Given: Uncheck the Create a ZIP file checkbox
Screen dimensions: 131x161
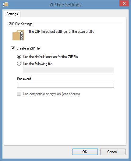Looking at the screenshot, I should click(x=13, y=48).
